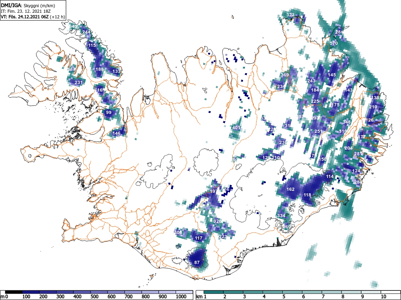The width and height of the screenshot is (401, 300).
Task: Click the visibility value 162 over the glacier
Action: [x=290, y=189]
